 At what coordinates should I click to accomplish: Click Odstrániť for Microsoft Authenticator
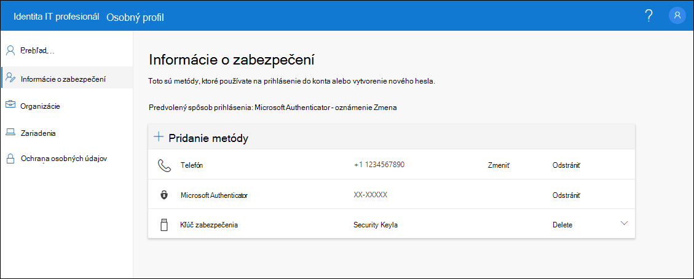pos(567,195)
